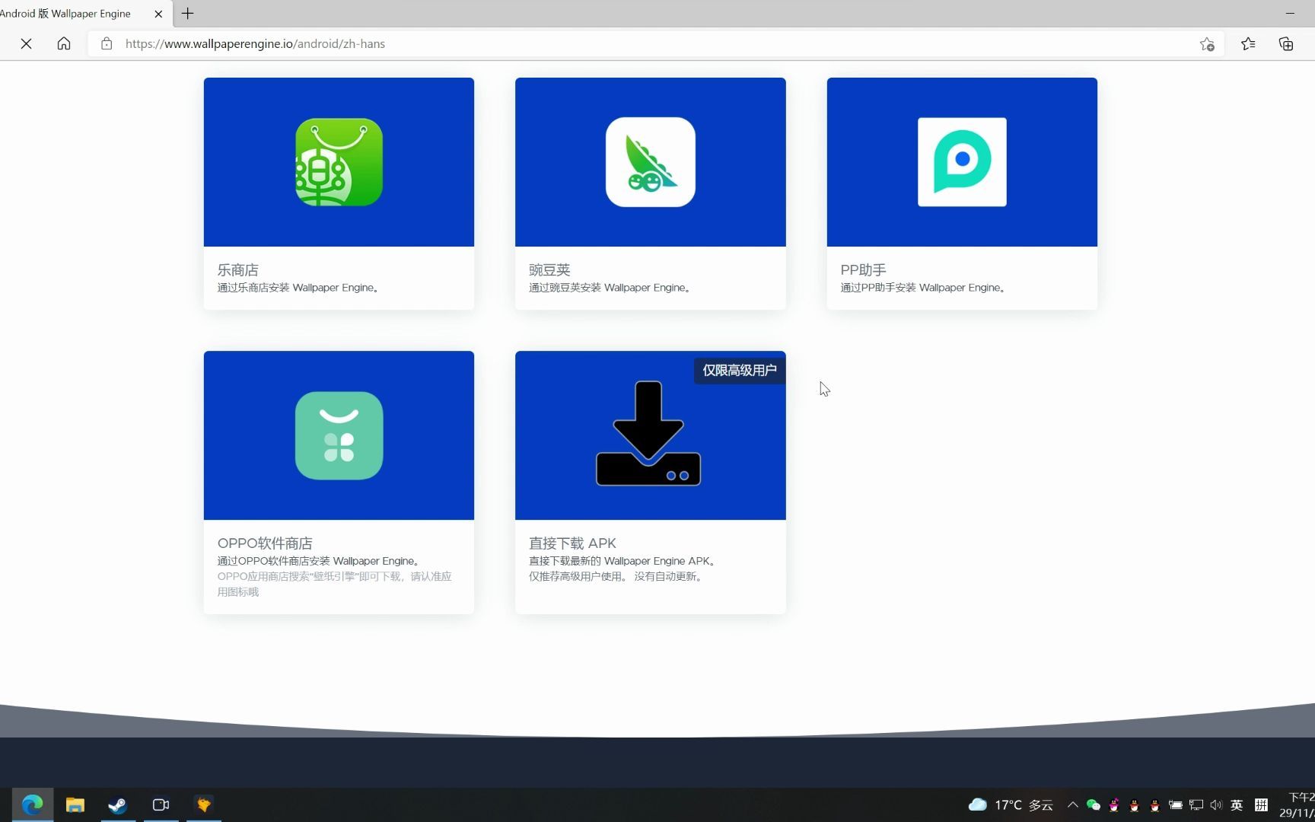Click the 豌豆荚 pea pod icon
This screenshot has width=1315, height=822.
pyautogui.click(x=651, y=162)
